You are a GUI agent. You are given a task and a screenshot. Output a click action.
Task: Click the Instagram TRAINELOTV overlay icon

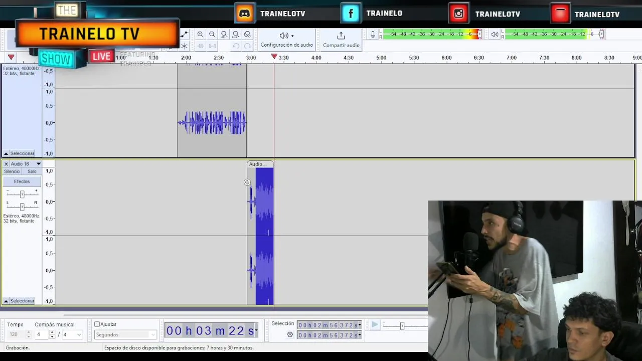click(x=458, y=14)
